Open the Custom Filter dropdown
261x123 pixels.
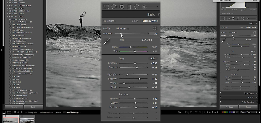[248, 112]
